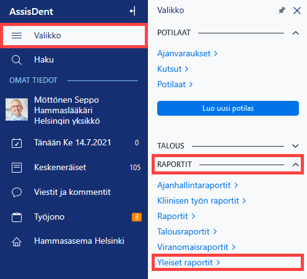Click the hamburger Valikko menu icon
307x279 pixels.
coord(17,36)
